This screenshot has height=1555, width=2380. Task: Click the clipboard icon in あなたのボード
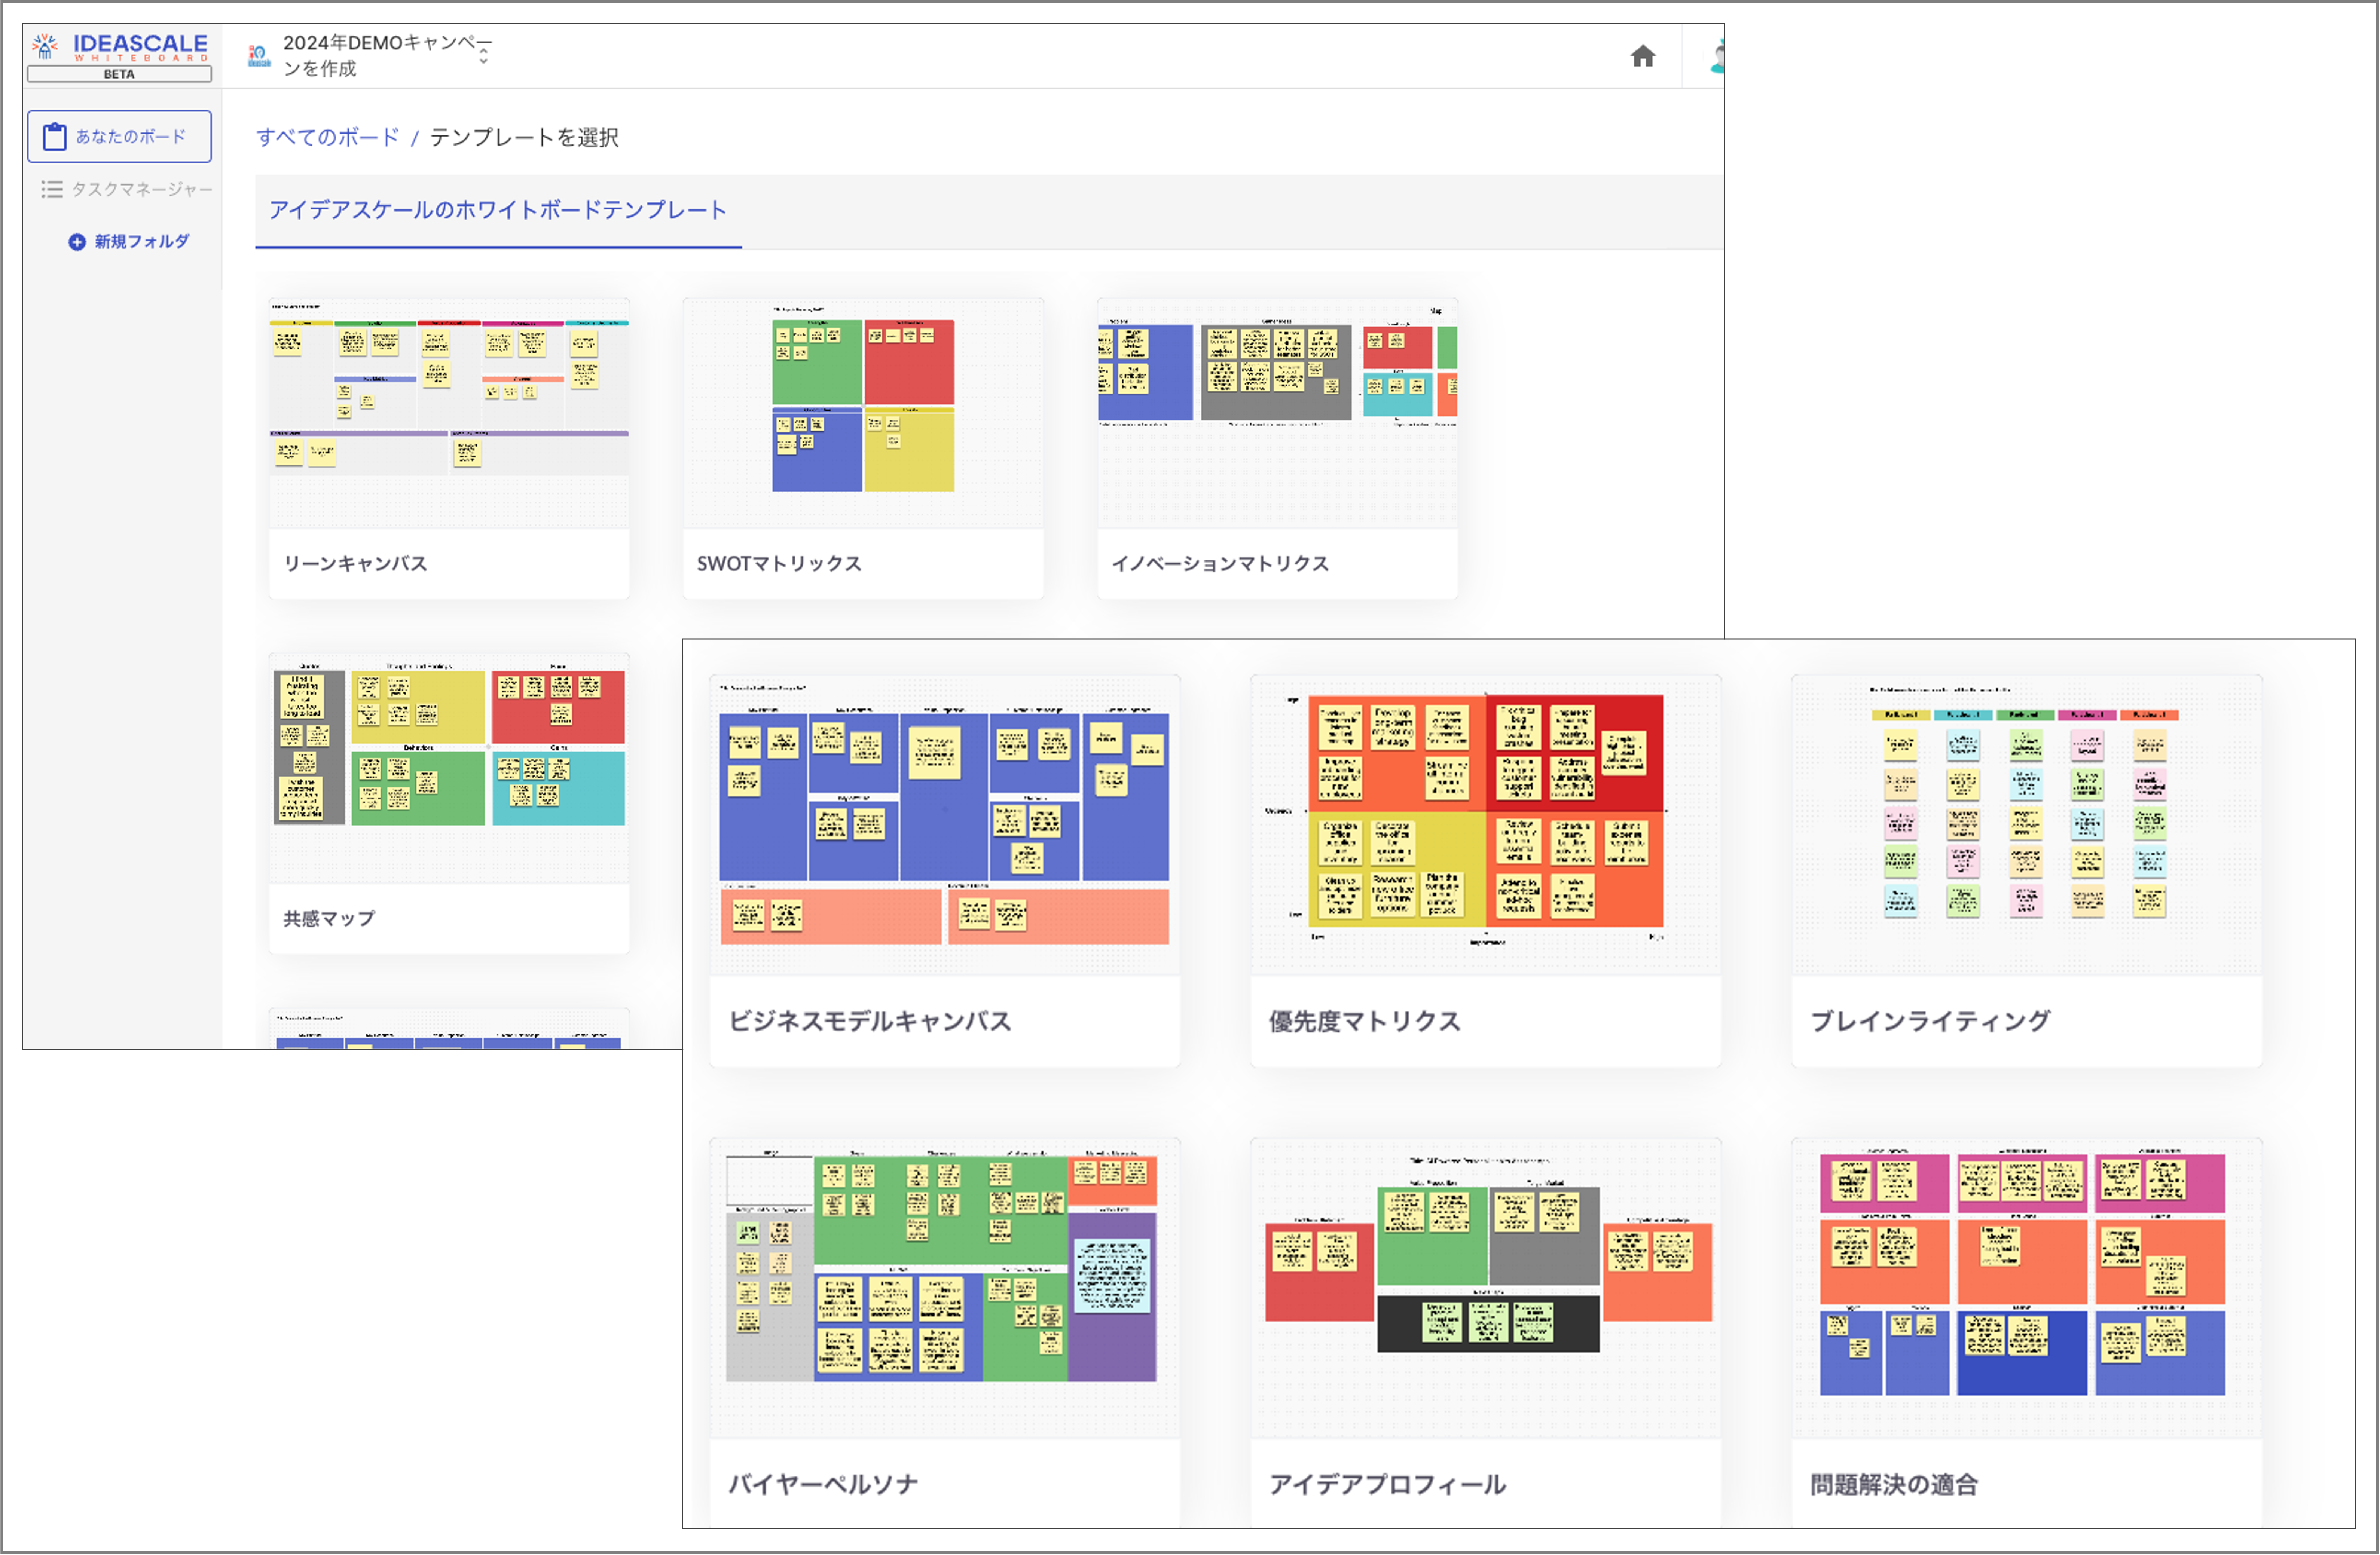[x=55, y=136]
